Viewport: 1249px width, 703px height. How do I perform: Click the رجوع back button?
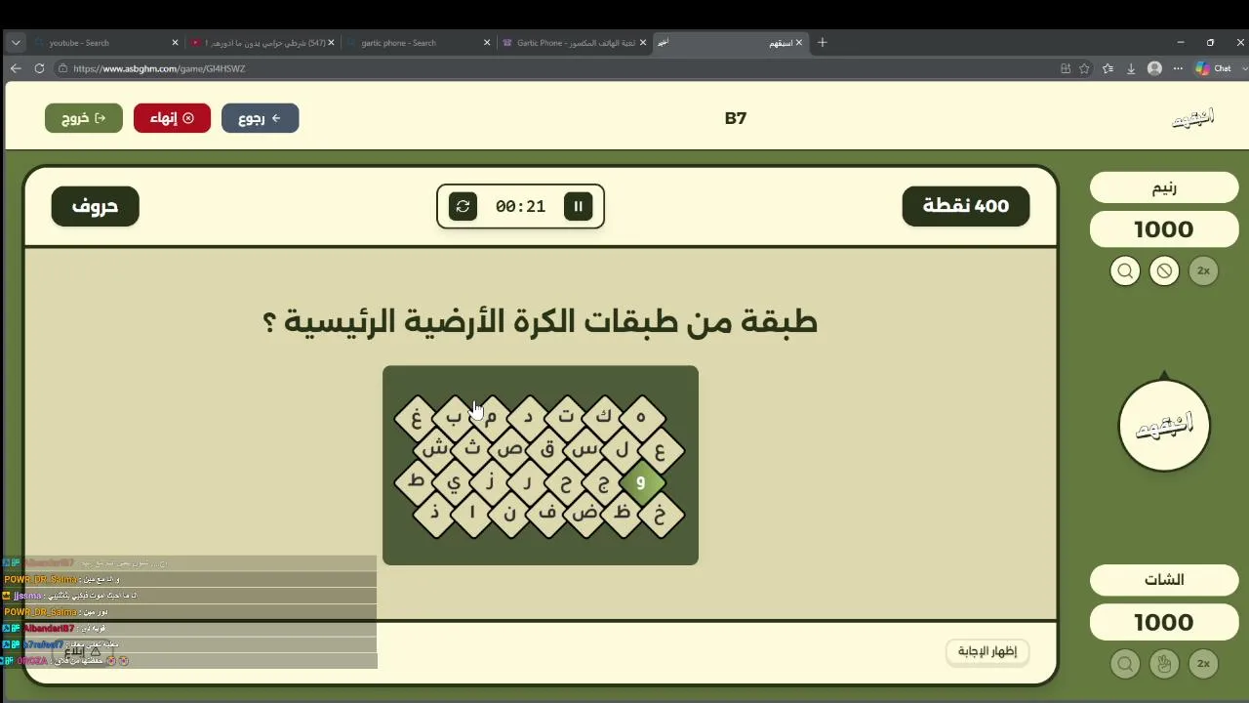260,118
